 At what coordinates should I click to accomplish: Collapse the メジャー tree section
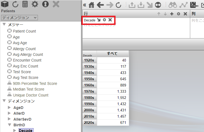pos(4,25)
